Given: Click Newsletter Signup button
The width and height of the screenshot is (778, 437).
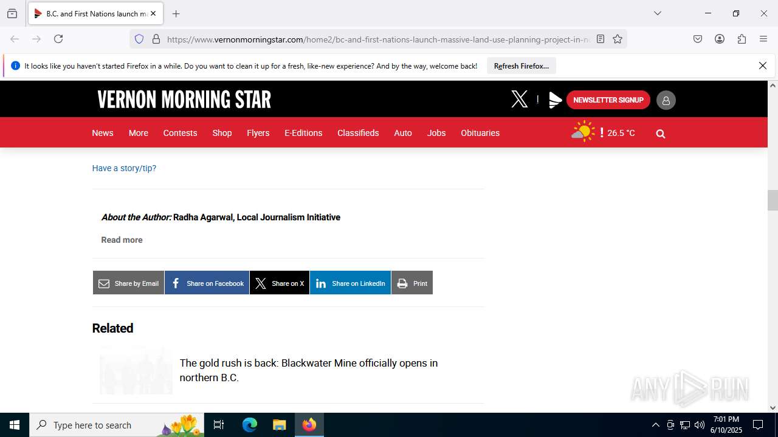Looking at the screenshot, I should [x=608, y=100].
